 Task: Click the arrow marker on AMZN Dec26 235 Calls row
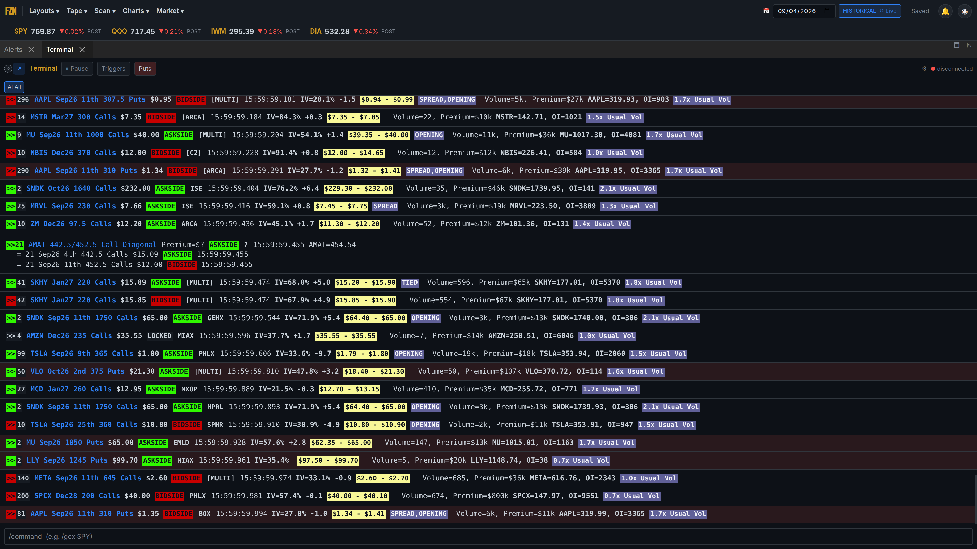(11, 336)
